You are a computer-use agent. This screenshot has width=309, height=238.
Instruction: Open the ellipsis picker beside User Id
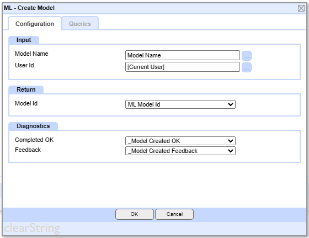click(x=247, y=67)
